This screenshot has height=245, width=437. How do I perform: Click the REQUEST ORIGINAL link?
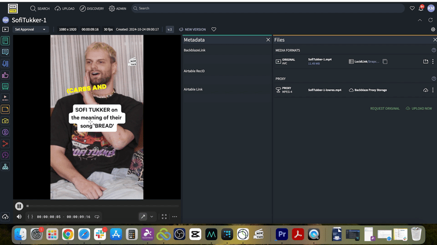385,108
